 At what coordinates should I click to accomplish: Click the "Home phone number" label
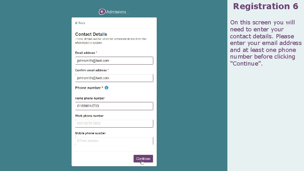tap(90, 98)
